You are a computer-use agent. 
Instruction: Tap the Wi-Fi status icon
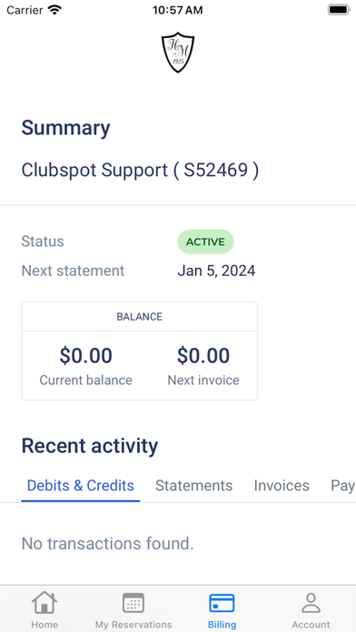tap(54, 10)
